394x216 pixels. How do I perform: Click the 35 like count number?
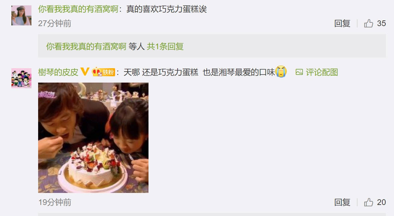(381, 23)
